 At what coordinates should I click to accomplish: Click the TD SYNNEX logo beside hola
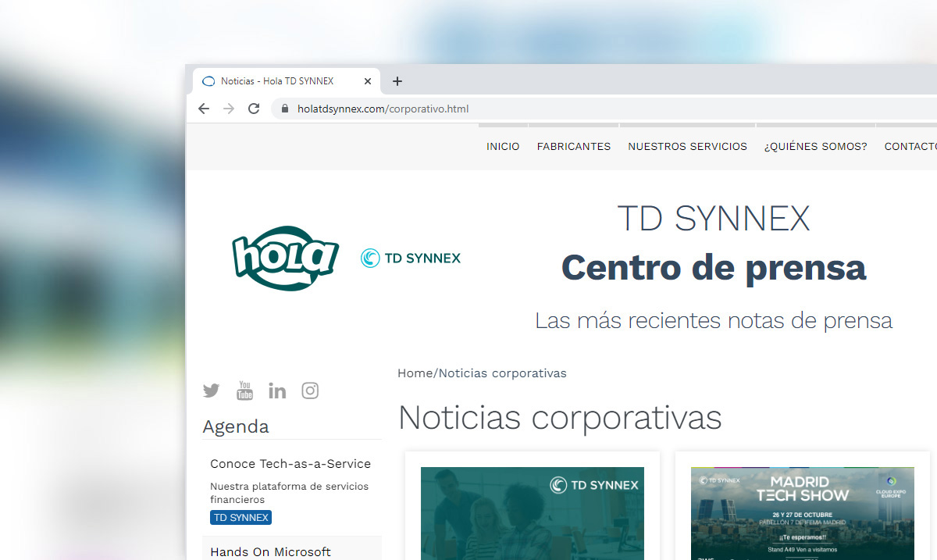pyautogui.click(x=410, y=258)
